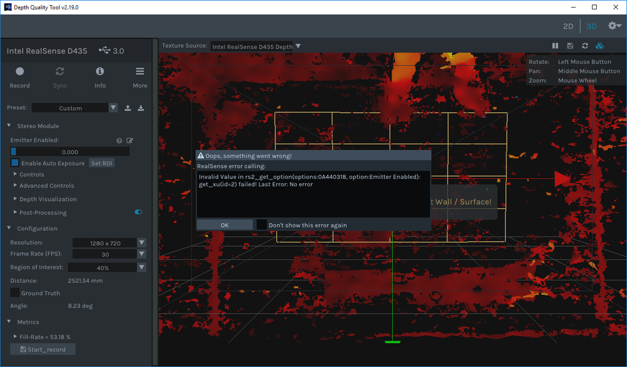Start recording with the Record icon
The image size is (627, 367).
pos(19,72)
